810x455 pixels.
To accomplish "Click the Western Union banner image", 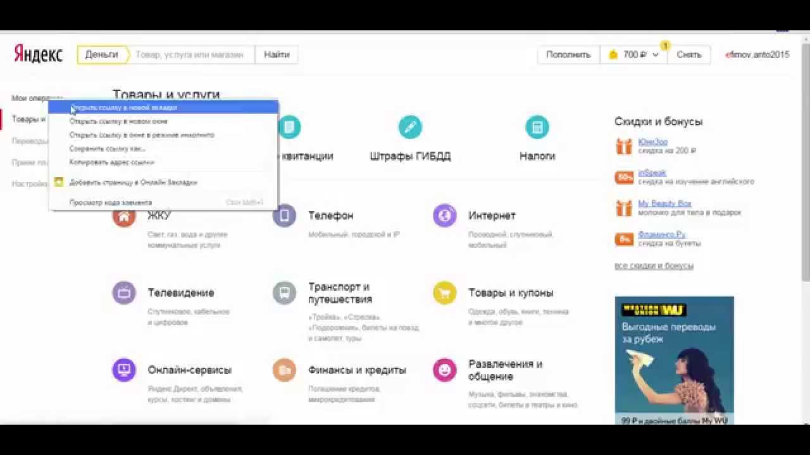I will [x=675, y=360].
